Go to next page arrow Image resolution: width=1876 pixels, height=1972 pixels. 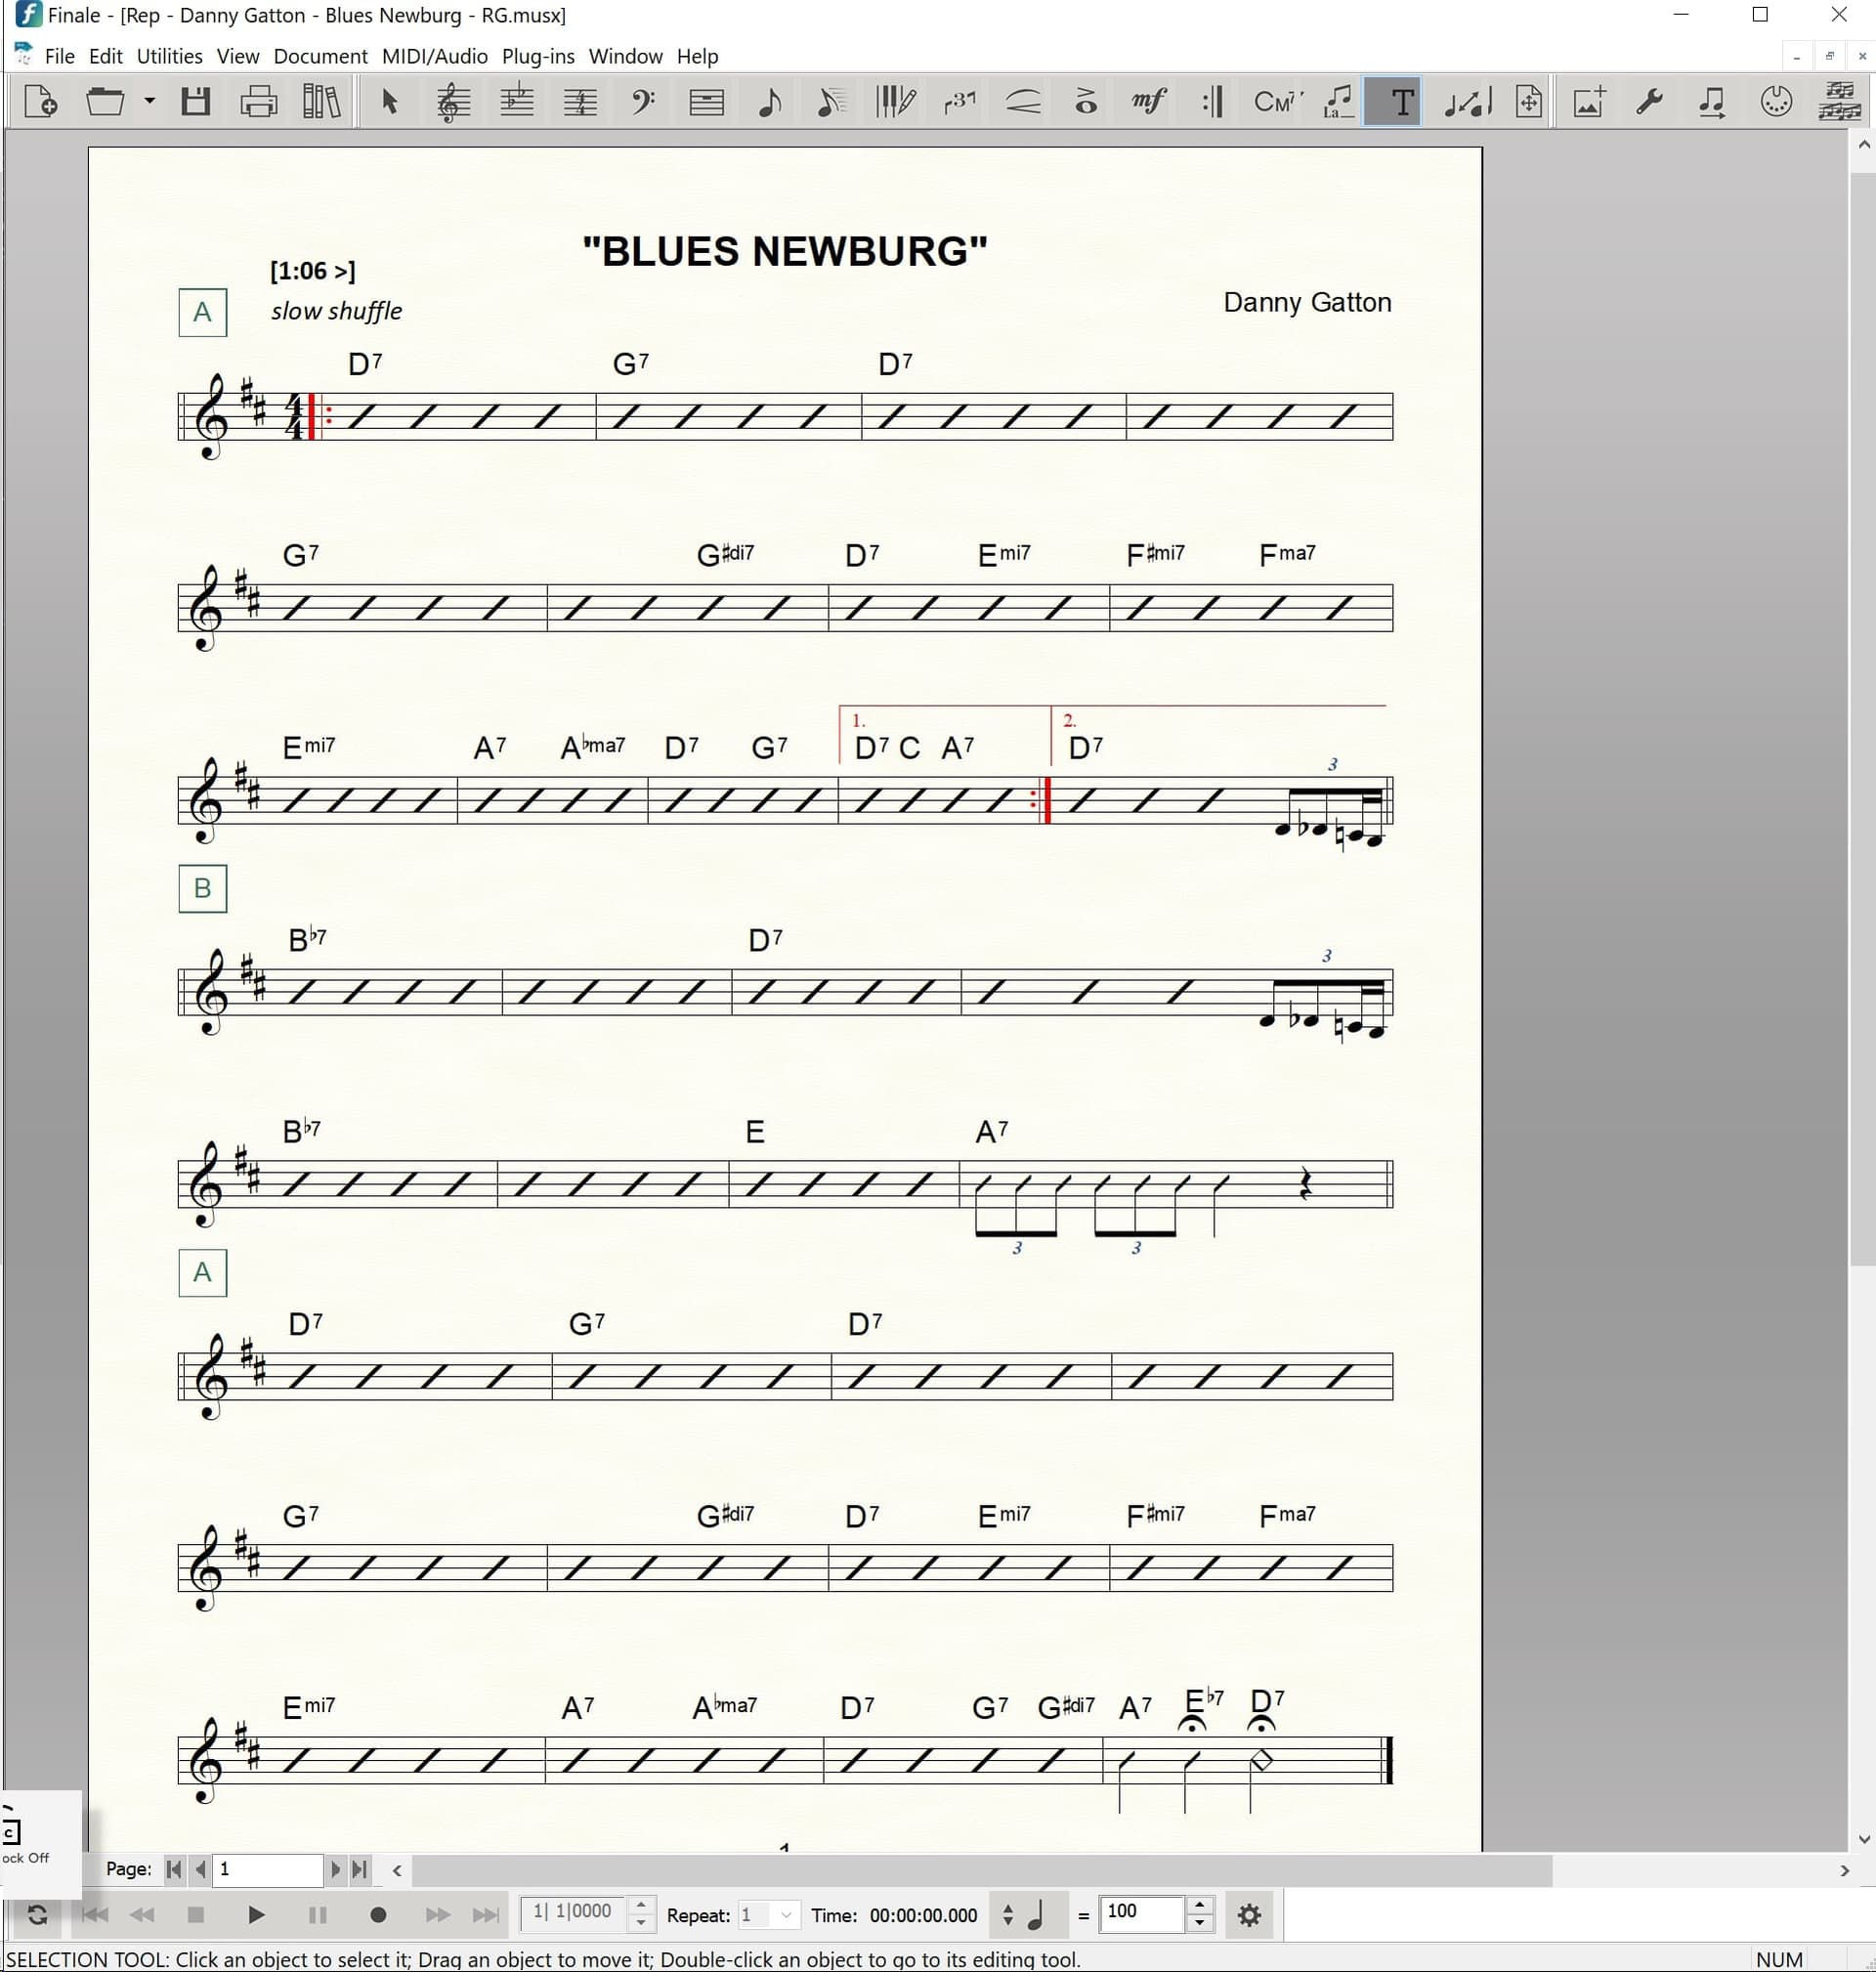(x=335, y=1868)
